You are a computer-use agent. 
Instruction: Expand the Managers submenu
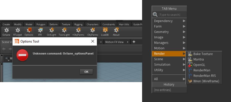[x=169, y=43]
